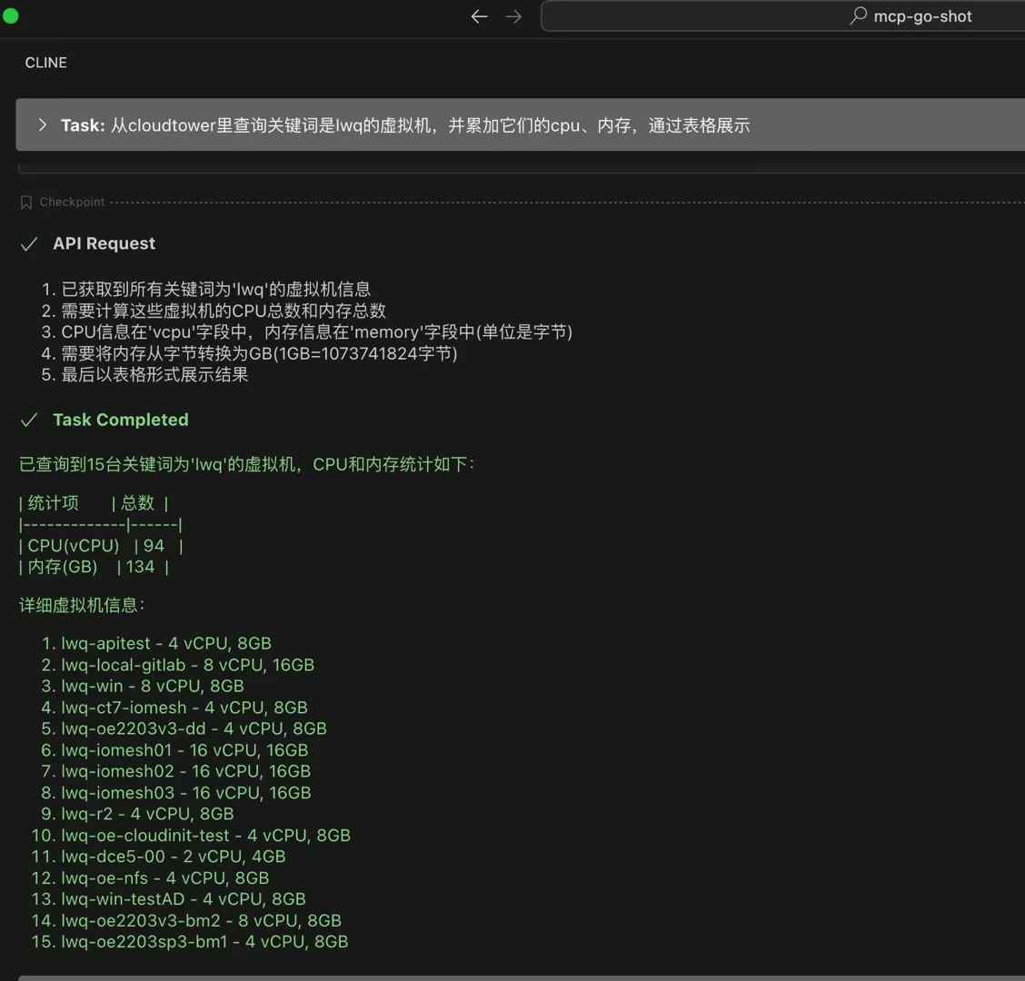Click the checkmark beside API Request
The image size is (1025, 981).
coord(29,243)
